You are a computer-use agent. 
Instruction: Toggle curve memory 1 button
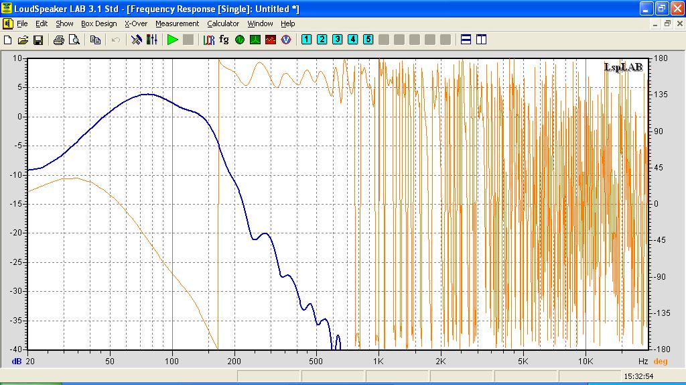(306, 40)
